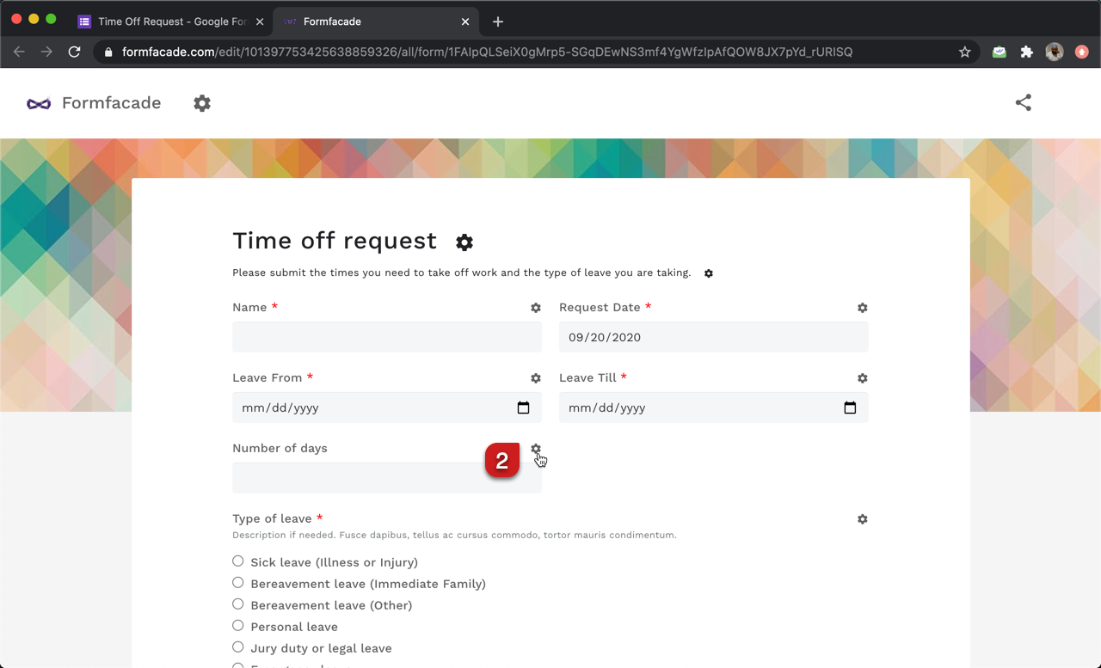Reload the current page
Screen dimensions: 1101x668
tap(74, 52)
